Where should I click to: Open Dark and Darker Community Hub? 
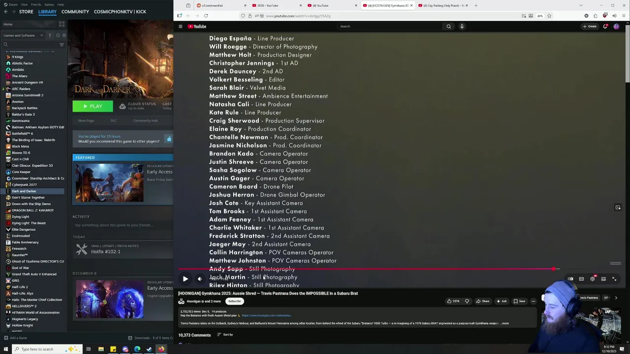tap(145, 120)
